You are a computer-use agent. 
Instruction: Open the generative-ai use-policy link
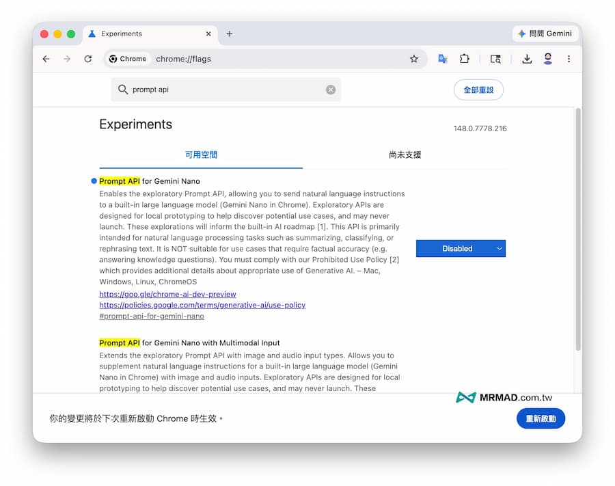(202, 305)
